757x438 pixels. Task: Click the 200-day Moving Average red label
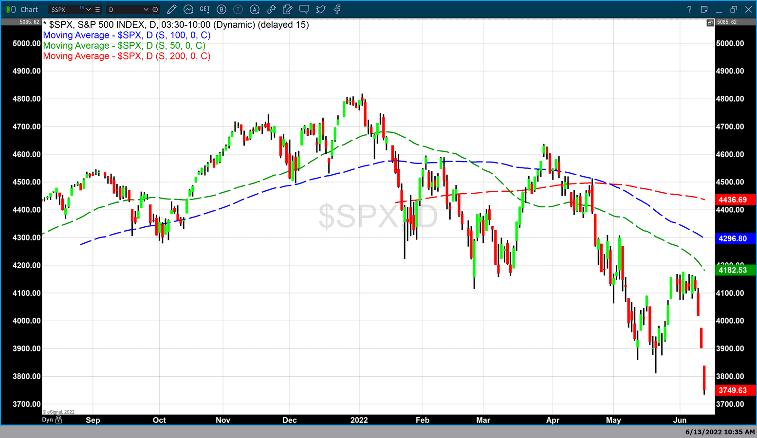[x=127, y=56]
